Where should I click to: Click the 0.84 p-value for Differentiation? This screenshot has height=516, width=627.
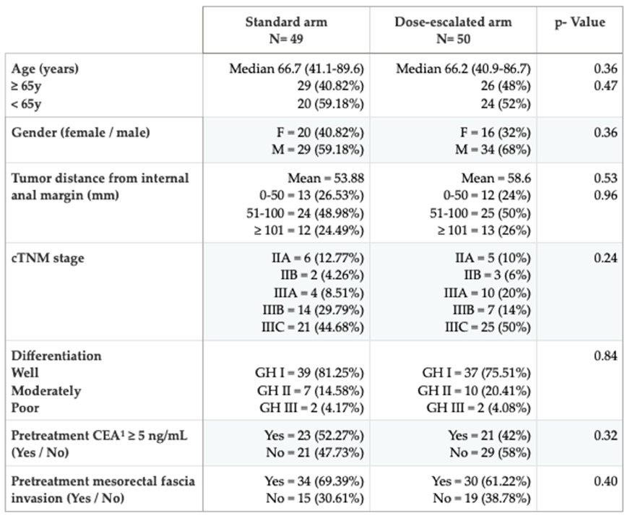coord(606,356)
